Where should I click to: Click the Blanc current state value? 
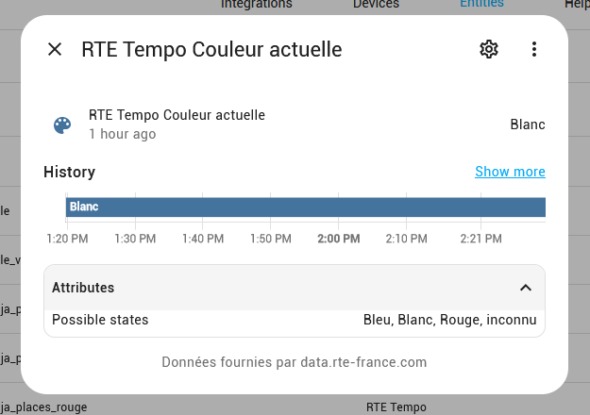[528, 124]
